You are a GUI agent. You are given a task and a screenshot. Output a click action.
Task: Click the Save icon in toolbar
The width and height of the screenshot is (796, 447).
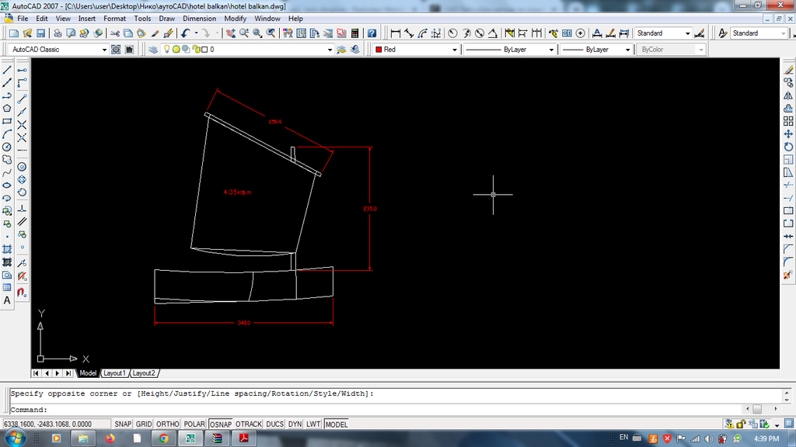pos(40,33)
